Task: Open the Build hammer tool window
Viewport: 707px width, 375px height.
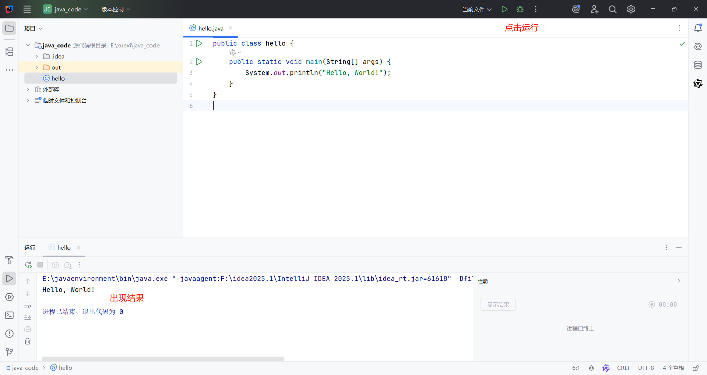Action: (x=9, y=260)
